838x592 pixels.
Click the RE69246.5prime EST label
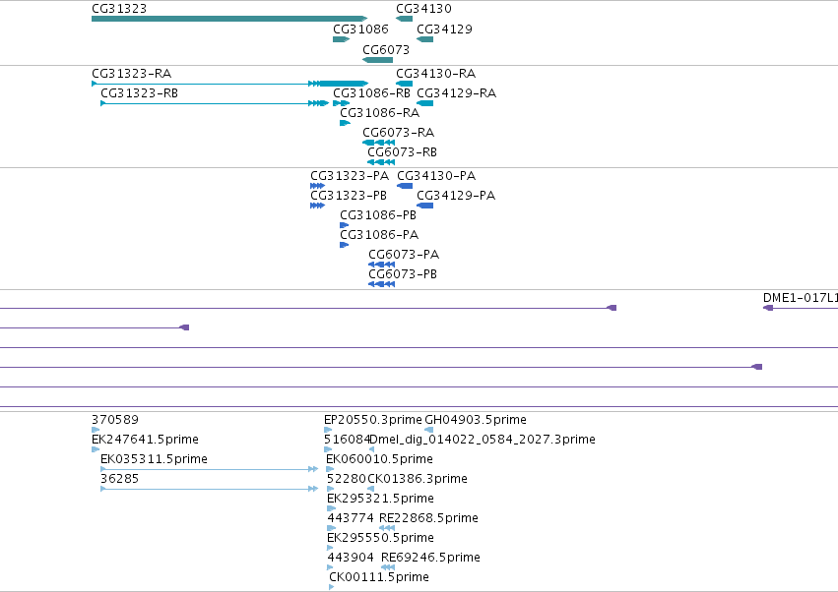(430, 558)
